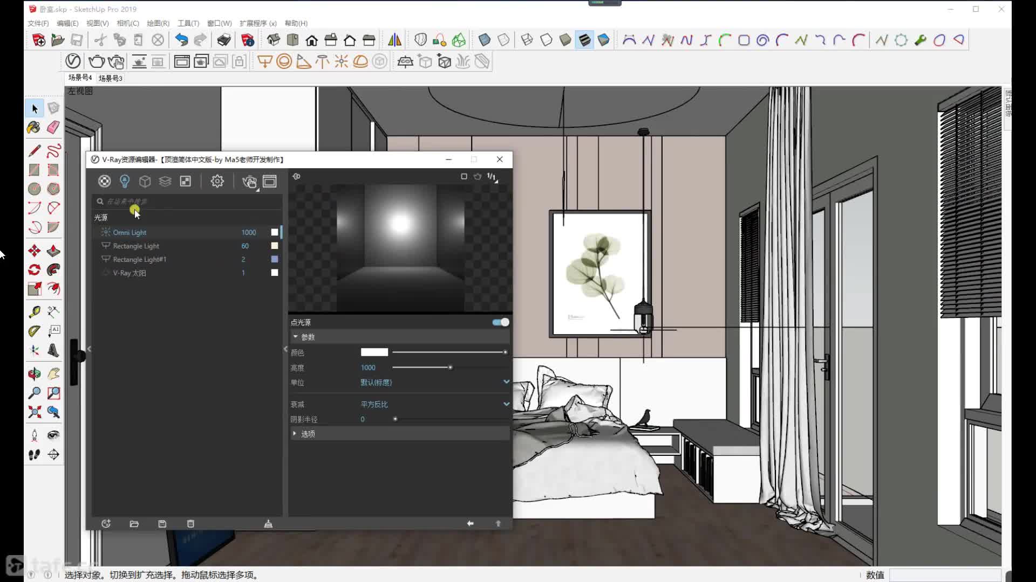Save light asset to file
The image size is (1036, 582).
pos(162,523)
